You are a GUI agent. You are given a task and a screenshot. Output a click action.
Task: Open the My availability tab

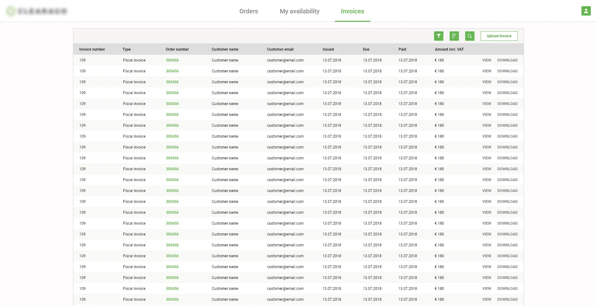coord(299,11)
